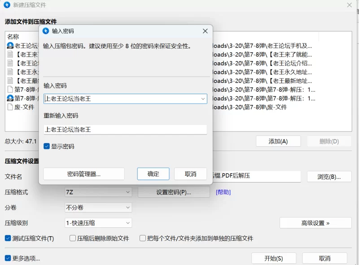Image resolution: width=359 pixels, height=265 pixels.
Task: Open 密码管理器... from the dialog
Action: [x=83, y=174]
